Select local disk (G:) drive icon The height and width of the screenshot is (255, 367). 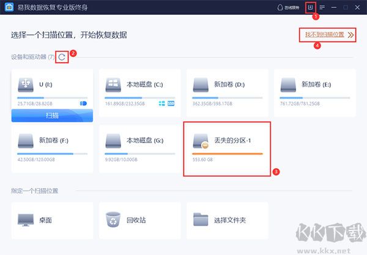pos(113,141)
